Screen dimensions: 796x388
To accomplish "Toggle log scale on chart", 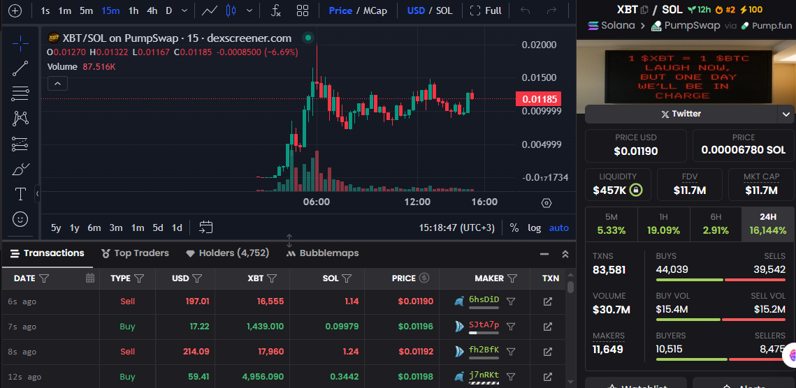I will [534, 227].
